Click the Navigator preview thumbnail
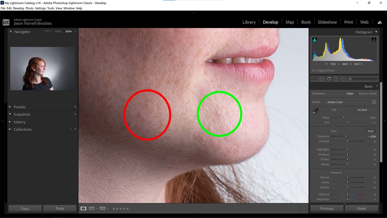Viewport: 387px width, 218px height. click(x=43, y=68)
